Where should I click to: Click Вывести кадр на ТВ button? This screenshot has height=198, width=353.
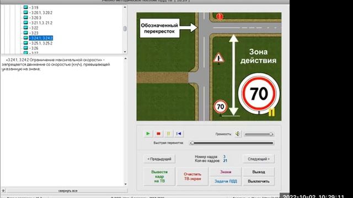click(x=159, y=177)
